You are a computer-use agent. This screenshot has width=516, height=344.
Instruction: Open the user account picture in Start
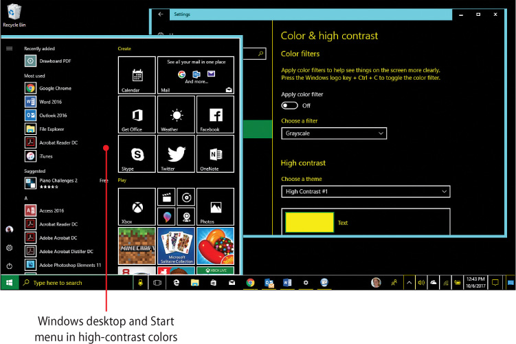[x=9, y=229]
